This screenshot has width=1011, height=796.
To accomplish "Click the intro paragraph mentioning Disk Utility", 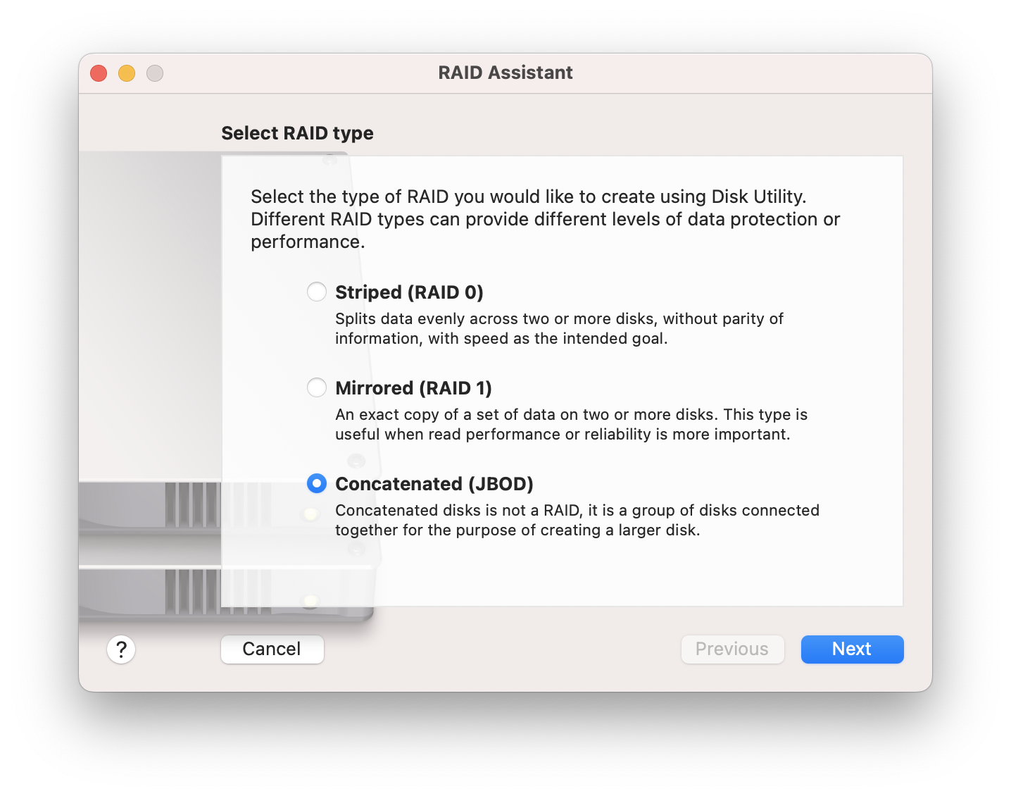I will [546, 219].
